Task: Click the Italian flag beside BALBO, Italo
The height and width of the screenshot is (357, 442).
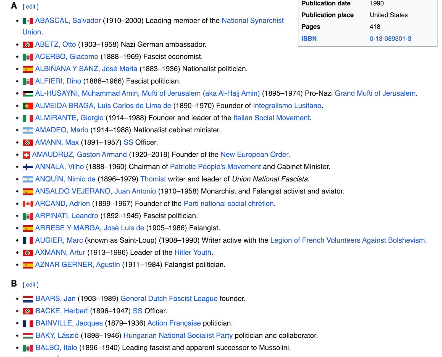Action: [28, 348]
